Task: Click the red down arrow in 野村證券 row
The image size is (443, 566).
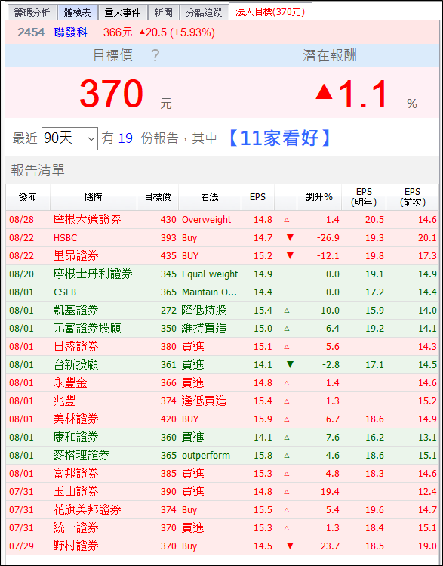Action: coord(290,546)
